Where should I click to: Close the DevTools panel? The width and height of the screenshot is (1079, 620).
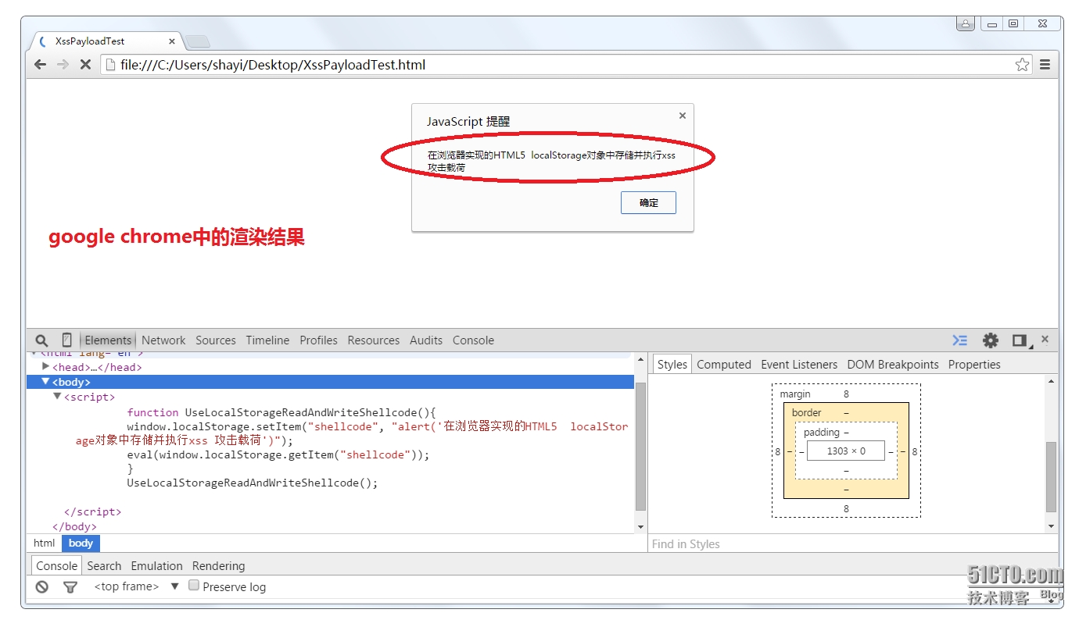point(1045,339)
